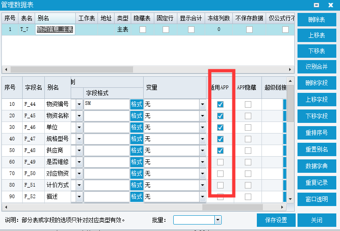Check APP隐藏 for 单位 row

click(248, 128)
